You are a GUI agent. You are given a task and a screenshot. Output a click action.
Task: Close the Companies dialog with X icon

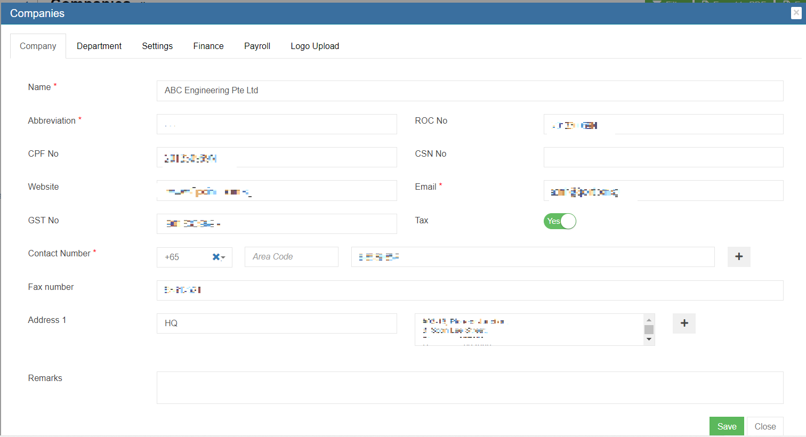click(796, 13)
